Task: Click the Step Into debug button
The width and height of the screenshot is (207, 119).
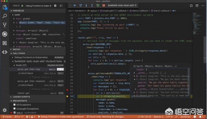Action: [86, 5]
